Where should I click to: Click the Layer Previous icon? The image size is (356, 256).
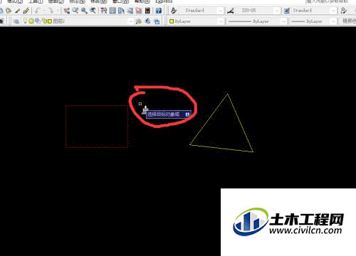pyautogui.click(x=147, y=21)
